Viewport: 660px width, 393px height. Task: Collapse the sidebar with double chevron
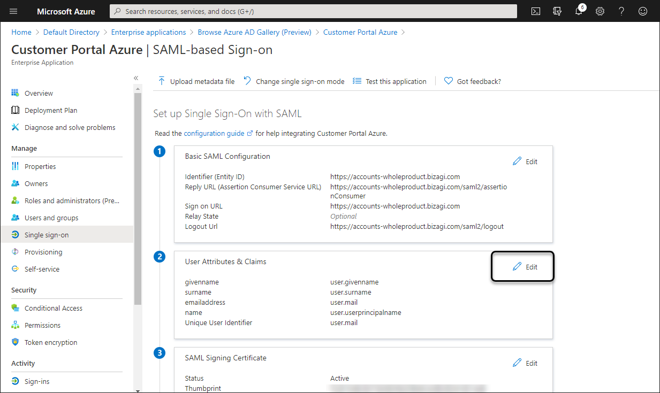(136, 78)
